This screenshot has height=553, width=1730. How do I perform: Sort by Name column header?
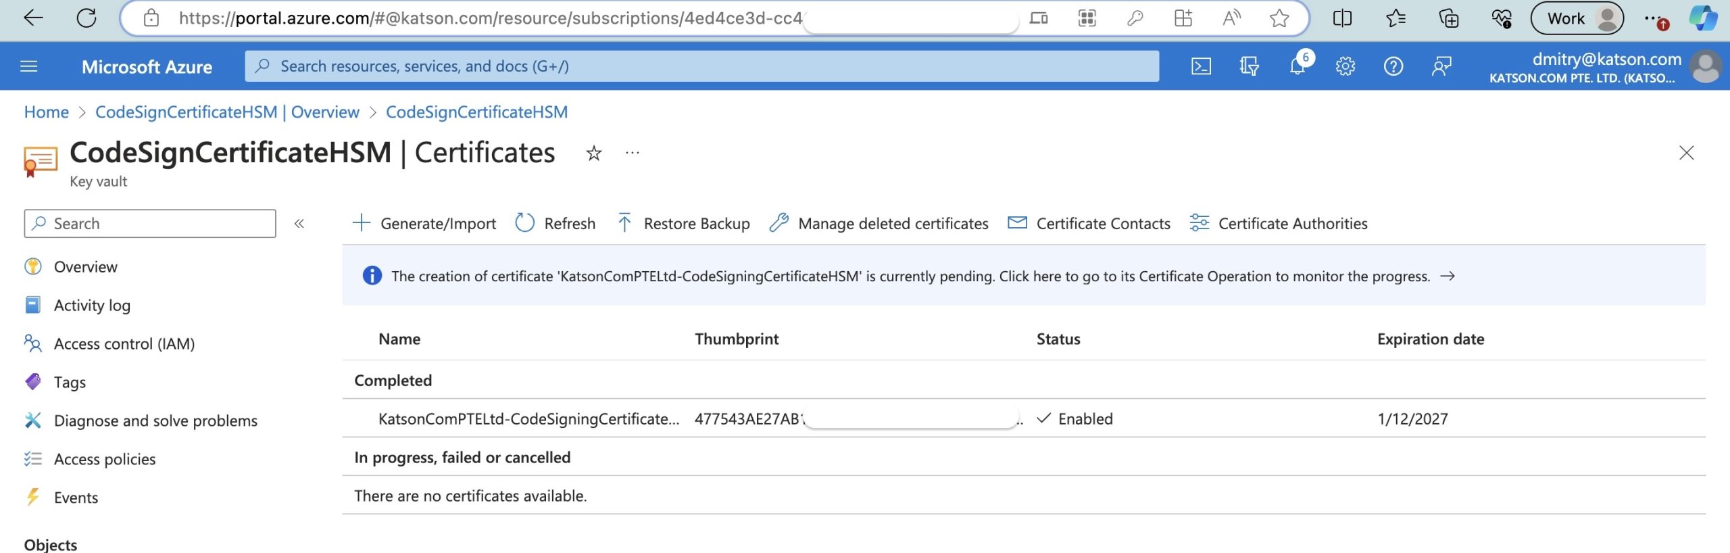pyautogui.click(x=399, y=339)
